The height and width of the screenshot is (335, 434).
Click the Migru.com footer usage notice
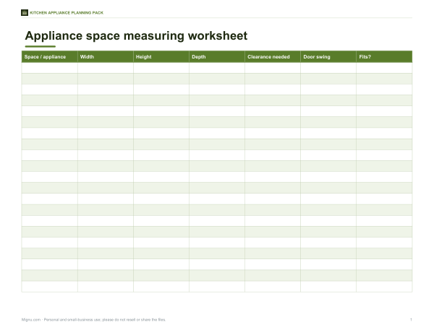click(93, 320)
